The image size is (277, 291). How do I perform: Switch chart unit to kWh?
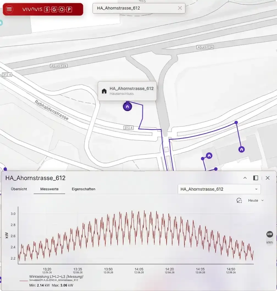[x=270, y=242]
